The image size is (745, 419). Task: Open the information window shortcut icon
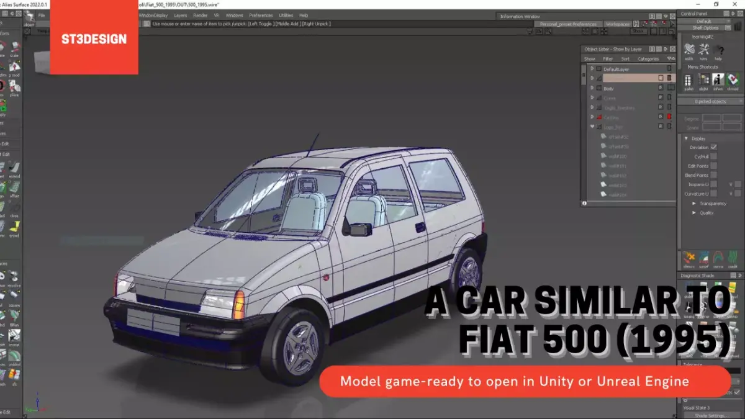click(718, 81)
